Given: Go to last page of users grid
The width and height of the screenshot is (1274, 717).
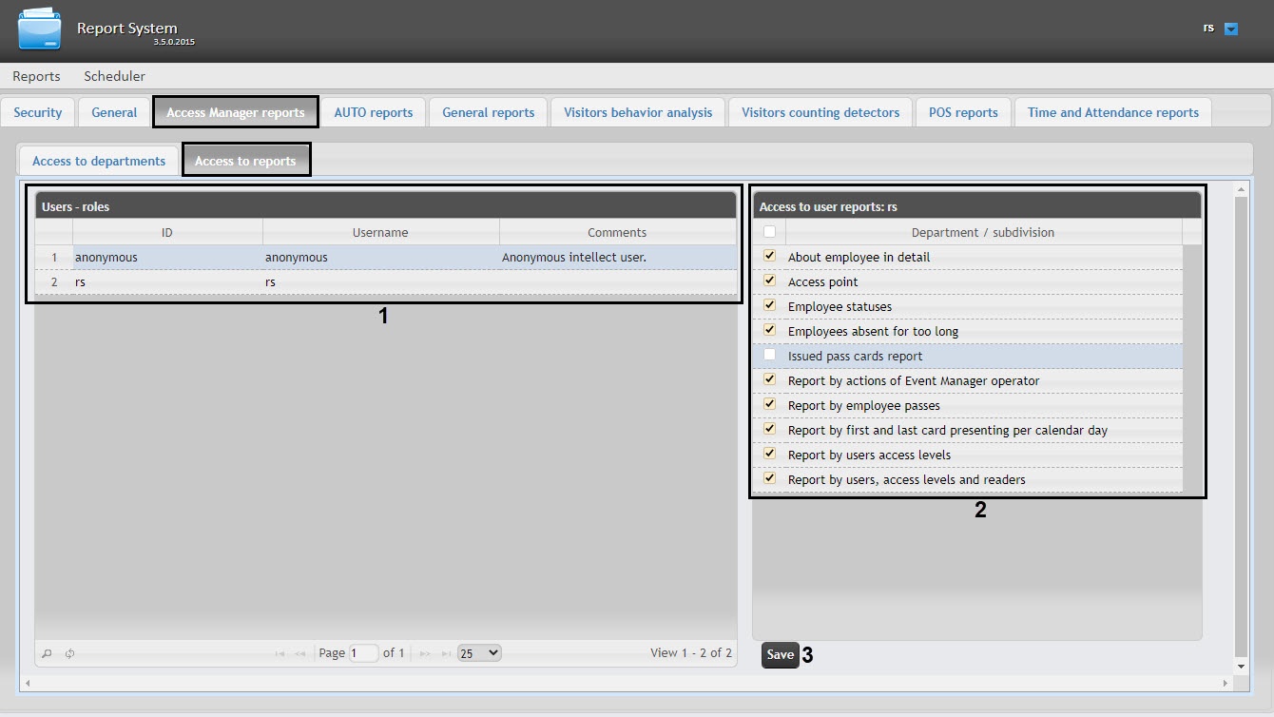Looking at the screenshot, I should 446,653.
